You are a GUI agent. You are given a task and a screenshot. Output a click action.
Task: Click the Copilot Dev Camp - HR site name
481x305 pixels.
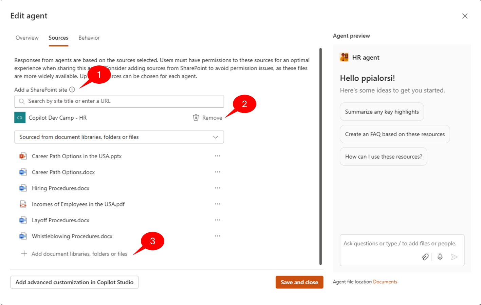click(58, 118)
